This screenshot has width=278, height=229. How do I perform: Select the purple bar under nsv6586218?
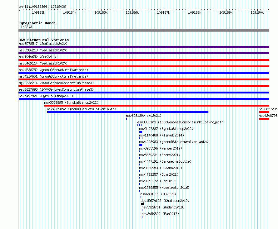click(x=144, y=53)
